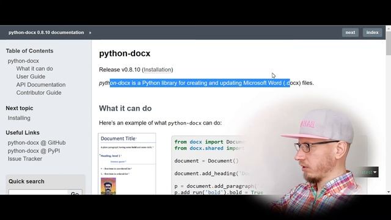This screenshot has width=391, height=220.
Task: Click the What it can do section heading
Action: (x=125, y=108)
